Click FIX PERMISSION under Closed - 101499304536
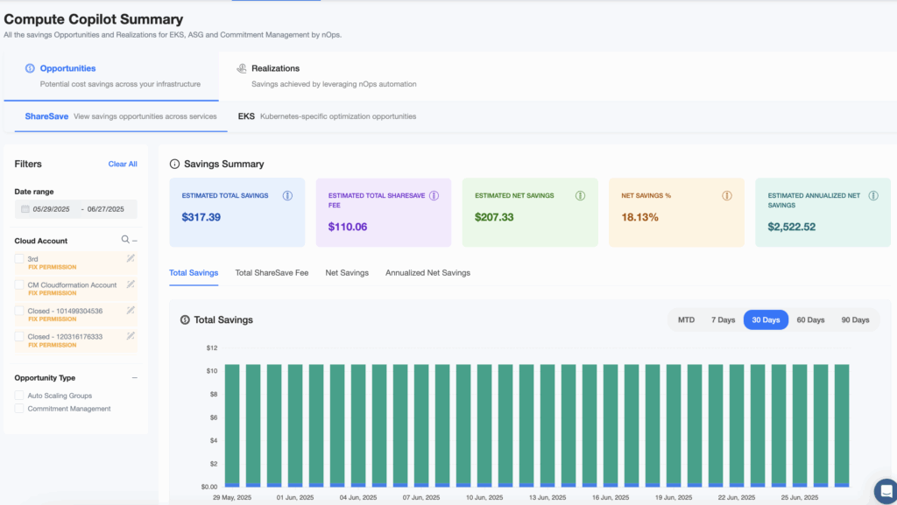This screenshot has width=897, height=505. [x=52, y=319]
